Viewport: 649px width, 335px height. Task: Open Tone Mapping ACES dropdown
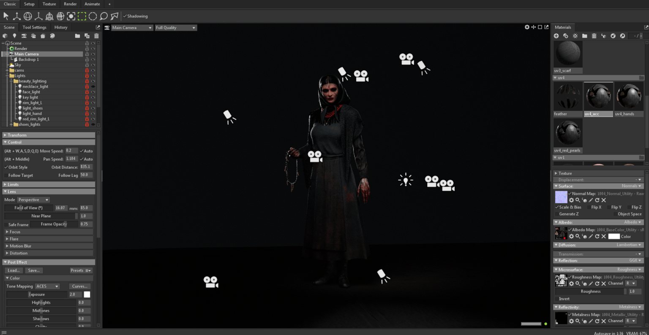pos(47,286)
